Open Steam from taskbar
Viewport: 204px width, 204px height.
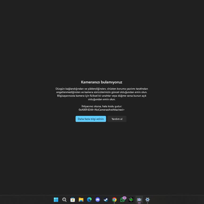(x=106, y=199)
